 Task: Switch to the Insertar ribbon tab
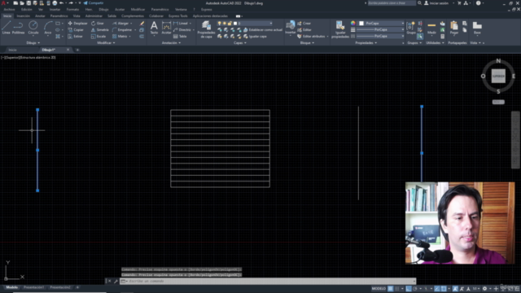point(24,16)
